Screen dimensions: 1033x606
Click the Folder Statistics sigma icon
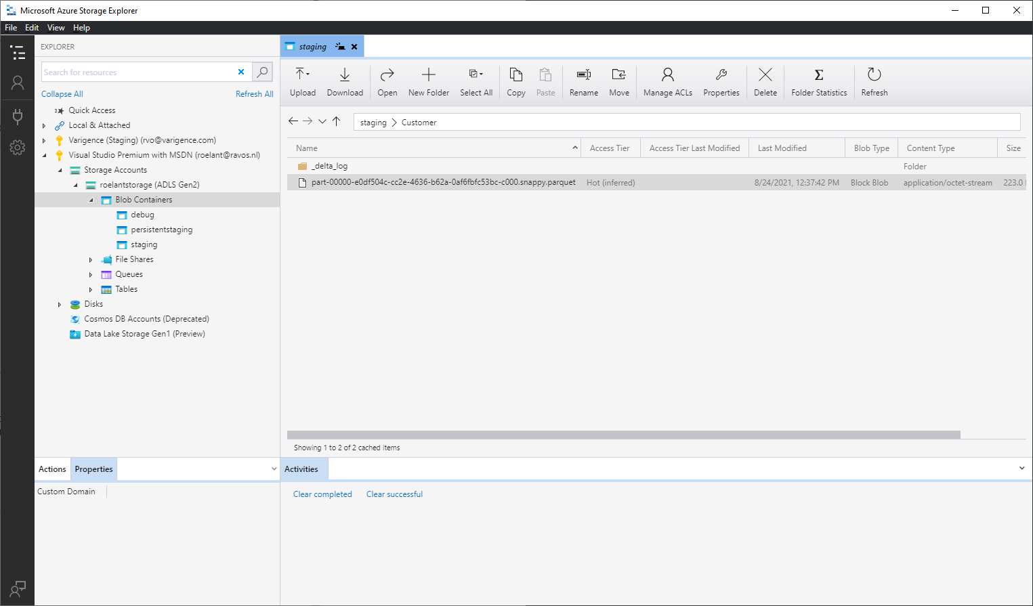click(818, 75)
